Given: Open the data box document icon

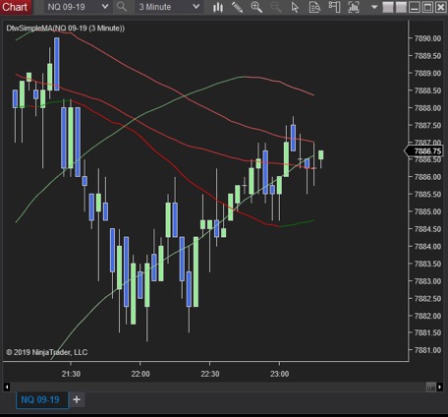Looking at the screenshot, I should pyautogui.click(x=314, y=7).
